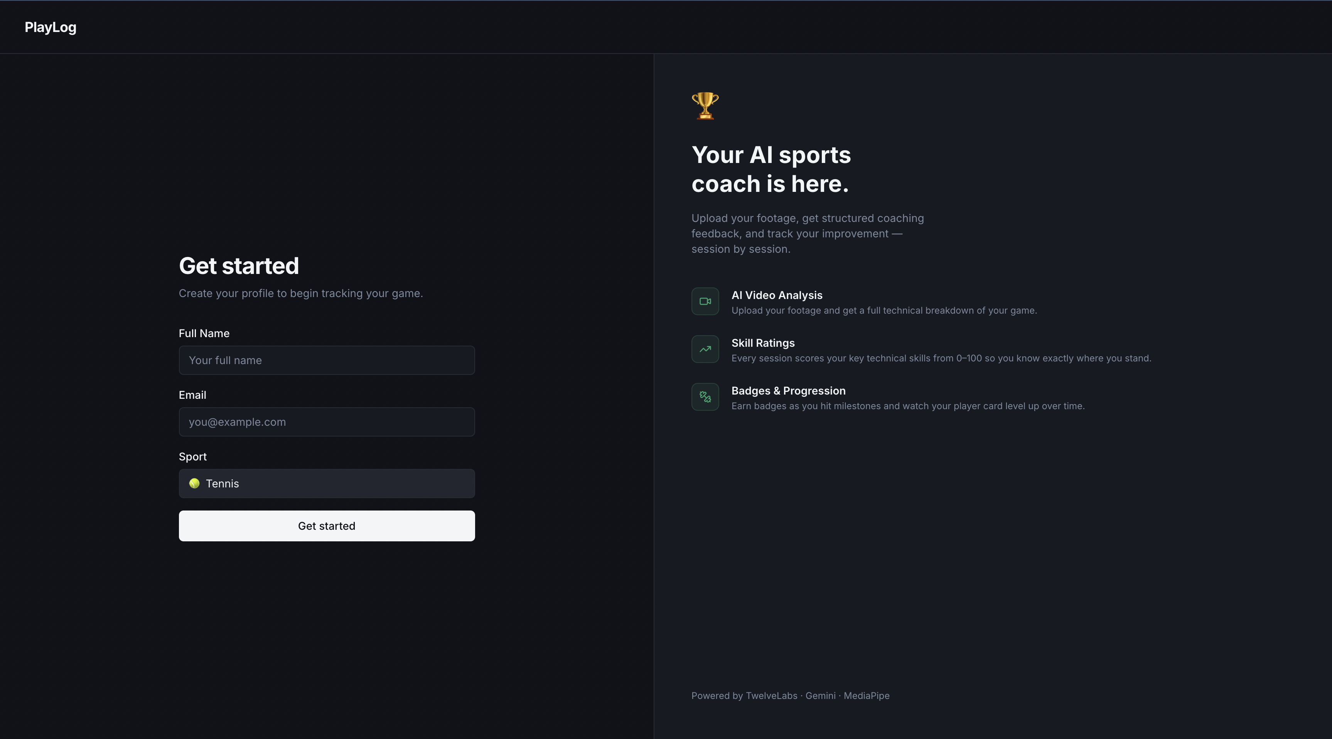This screenshot has height=739, width=1332.
Task: Focus the Email input field
Action: (326, 422)
